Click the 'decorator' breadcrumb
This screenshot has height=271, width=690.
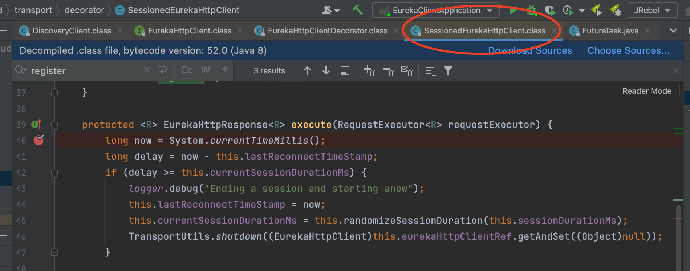[84, 10]
